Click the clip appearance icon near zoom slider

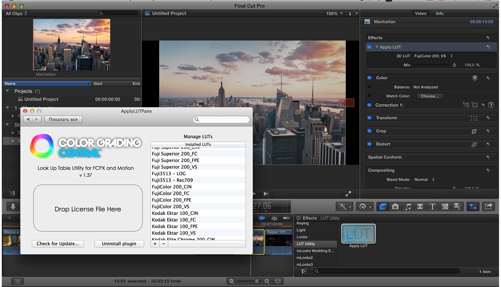point(278,281)
